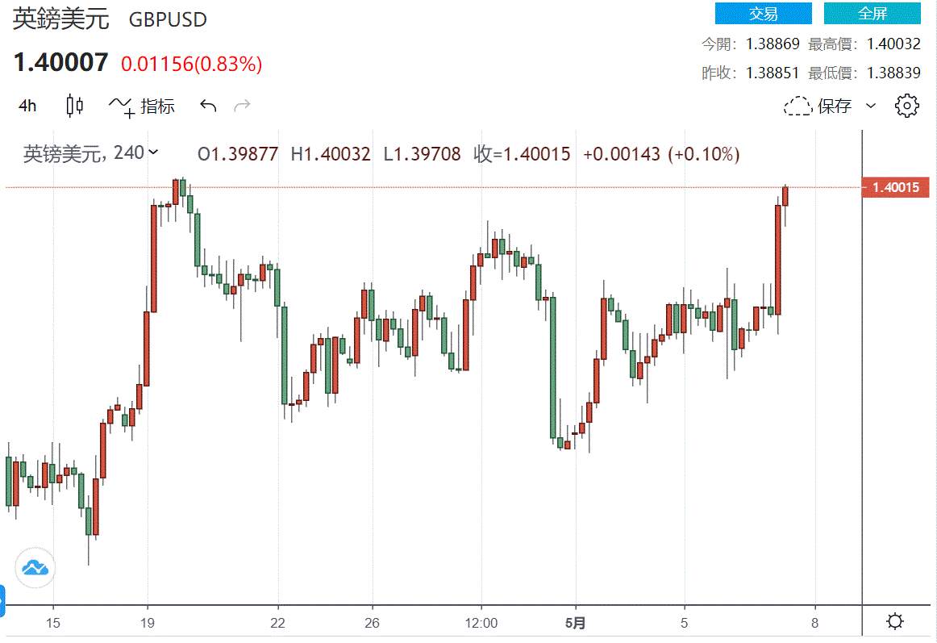Click the 5月 date marker on time axis

pyautogui.click(x=575, y=624)
